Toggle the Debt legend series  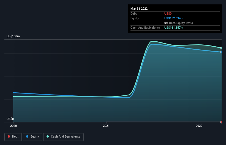pos(13,137)
